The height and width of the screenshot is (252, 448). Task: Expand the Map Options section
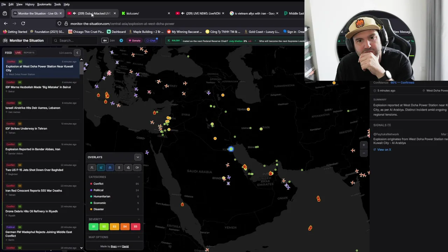point(114,237)
